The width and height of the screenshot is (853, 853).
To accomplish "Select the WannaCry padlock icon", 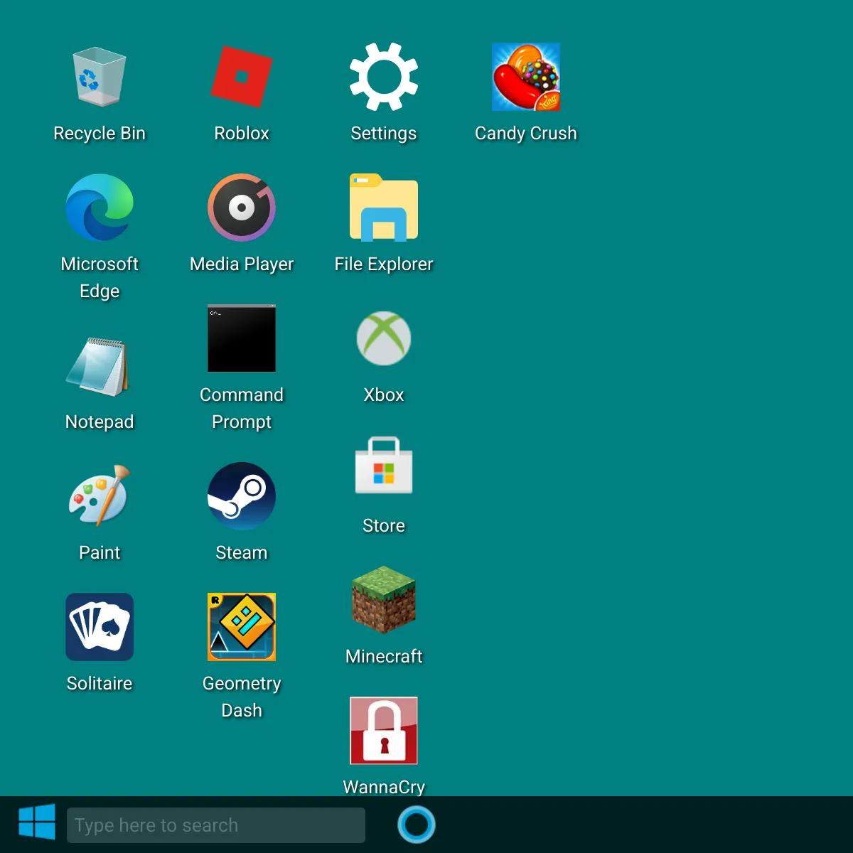I will [x=384, y=731].
